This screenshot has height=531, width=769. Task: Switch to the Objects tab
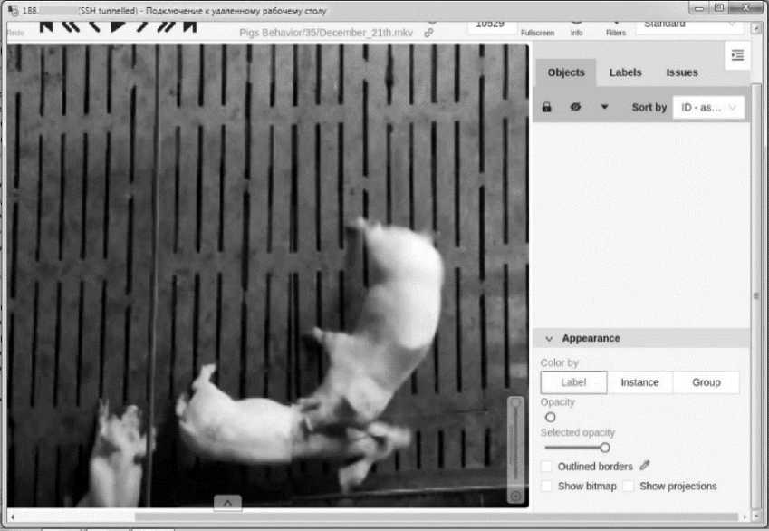[566, 72]
